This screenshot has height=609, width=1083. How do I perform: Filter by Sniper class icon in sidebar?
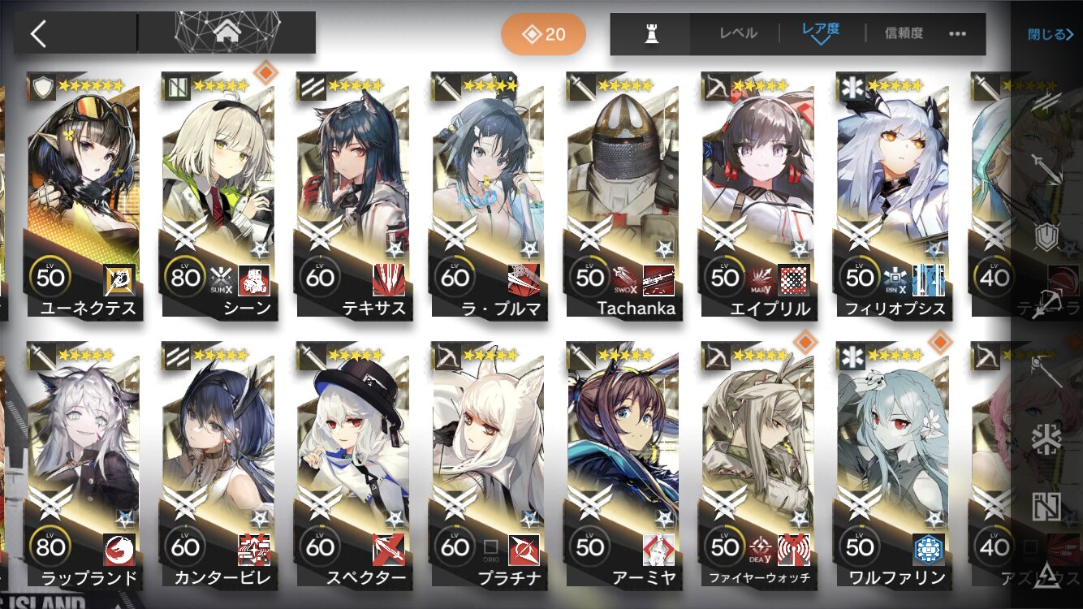[1047, 304]
